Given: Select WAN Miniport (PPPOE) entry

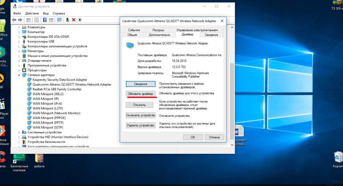Looking at the screenshot, I should tap(49, 118).
